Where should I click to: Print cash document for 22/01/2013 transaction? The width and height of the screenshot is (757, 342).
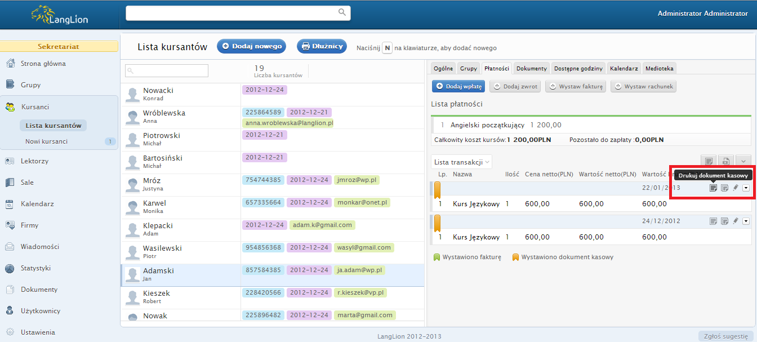(x=713, y=188)
